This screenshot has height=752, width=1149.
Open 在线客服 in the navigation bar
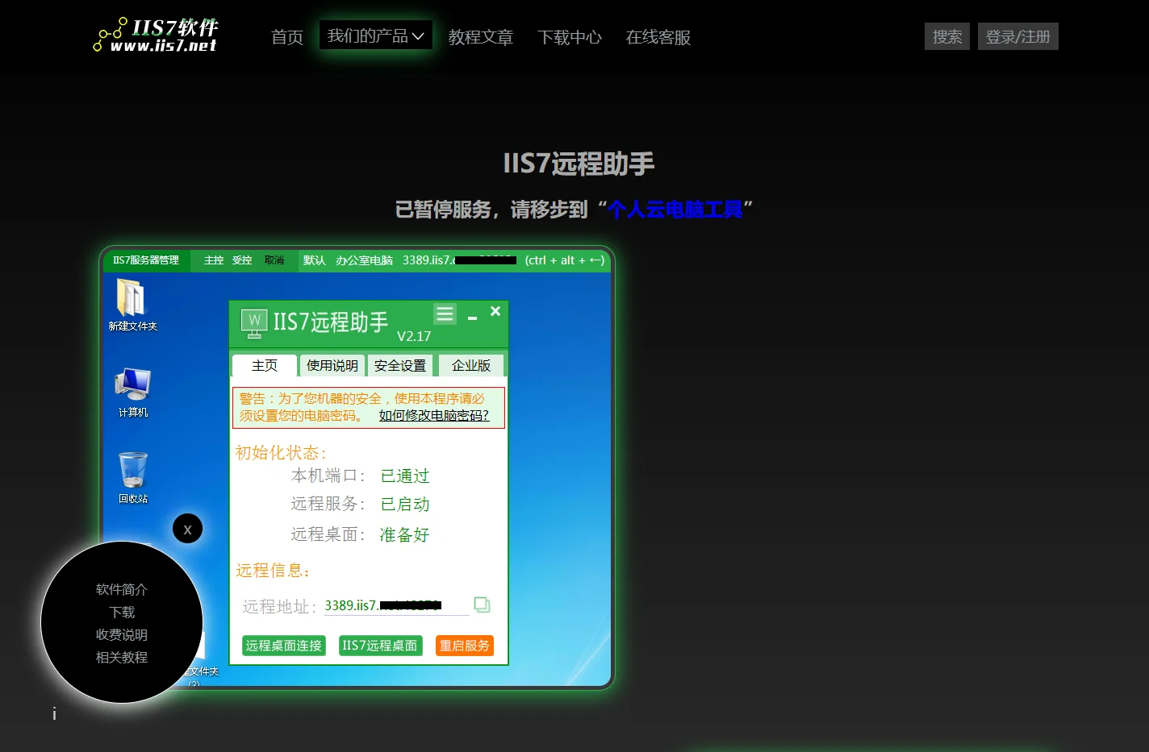(x=658, y=37)
